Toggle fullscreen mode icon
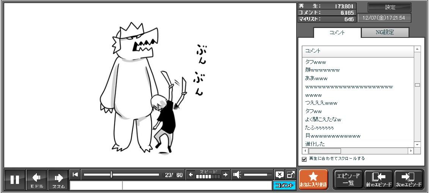 pyautogui.click(x=291, y=174)
